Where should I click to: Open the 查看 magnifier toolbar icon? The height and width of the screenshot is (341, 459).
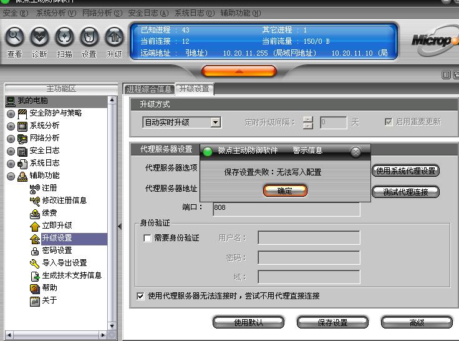[14, 37]
